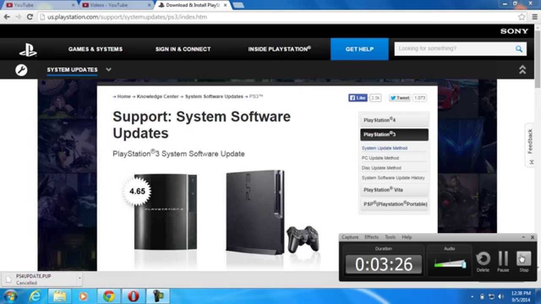Screen dimensions: 541x304
Task: Click the Get Help tab
Action: click(x=360, y=49)
